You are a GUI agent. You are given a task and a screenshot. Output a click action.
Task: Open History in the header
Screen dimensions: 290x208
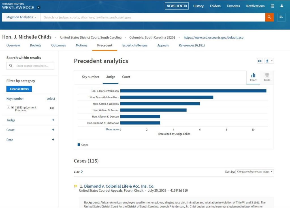[x=199, y=6]
